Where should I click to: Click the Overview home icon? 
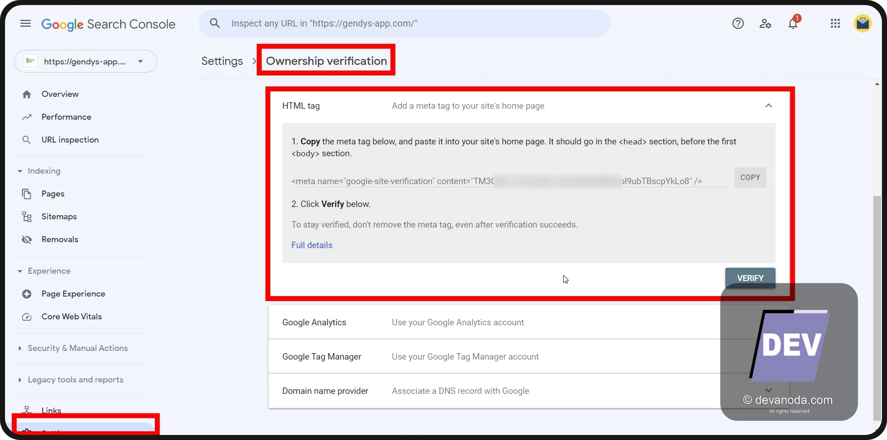26,94
